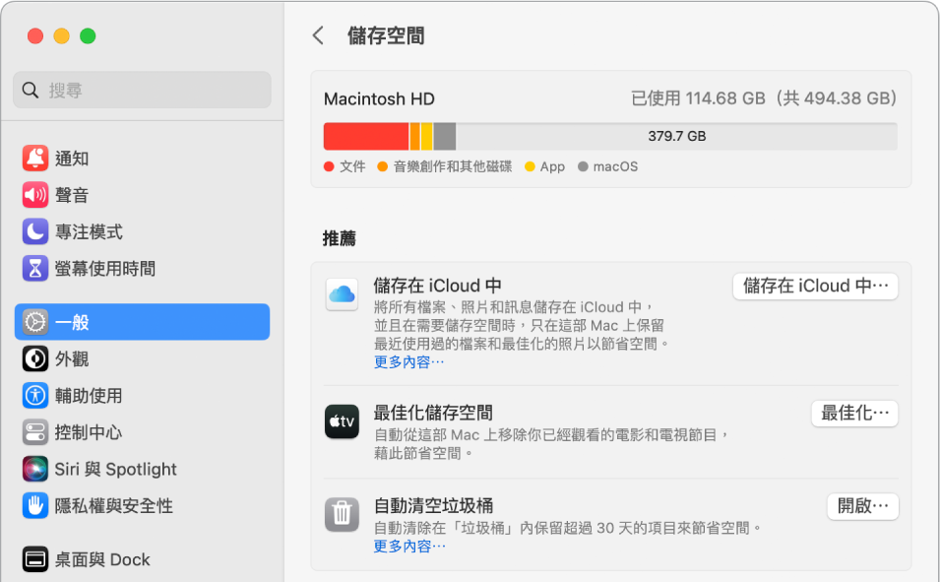The height and width of the screenshot is (582, 940).
Task: Open 更多內容 link under iCloud description
Action: click(407, 360)
